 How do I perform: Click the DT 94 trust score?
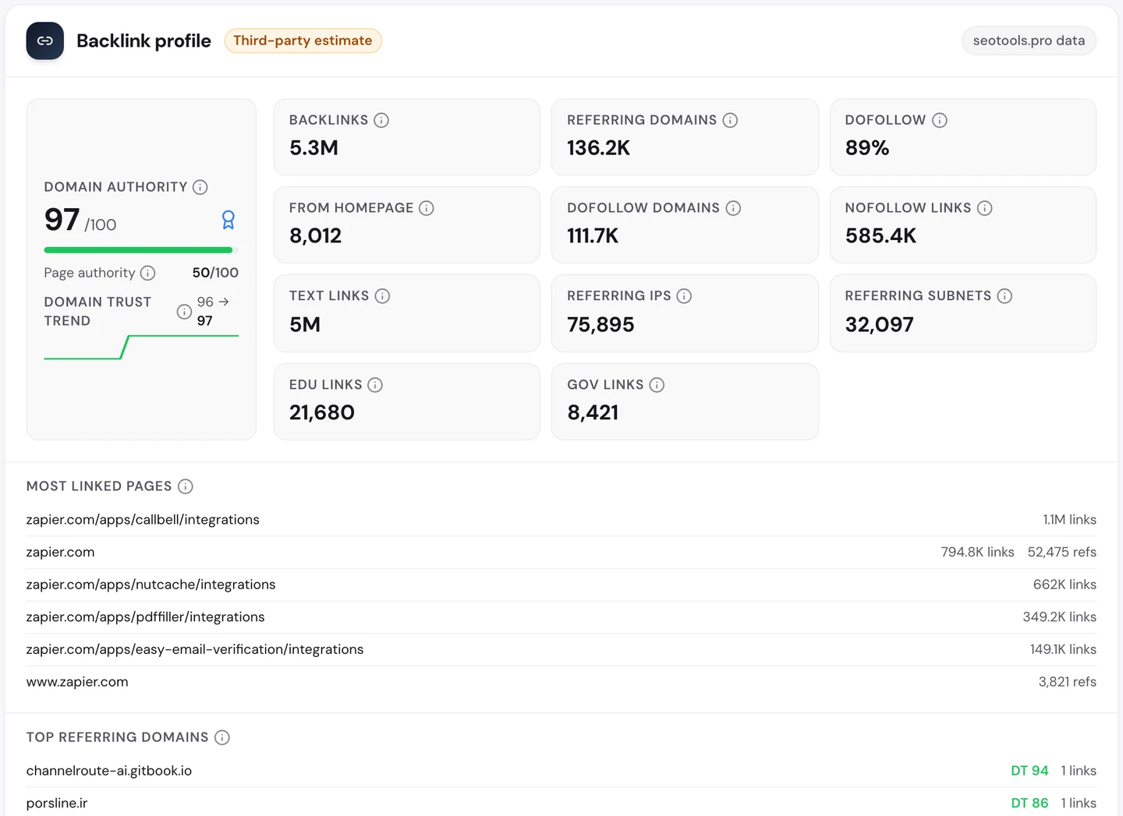click(x=1029, y=771)
